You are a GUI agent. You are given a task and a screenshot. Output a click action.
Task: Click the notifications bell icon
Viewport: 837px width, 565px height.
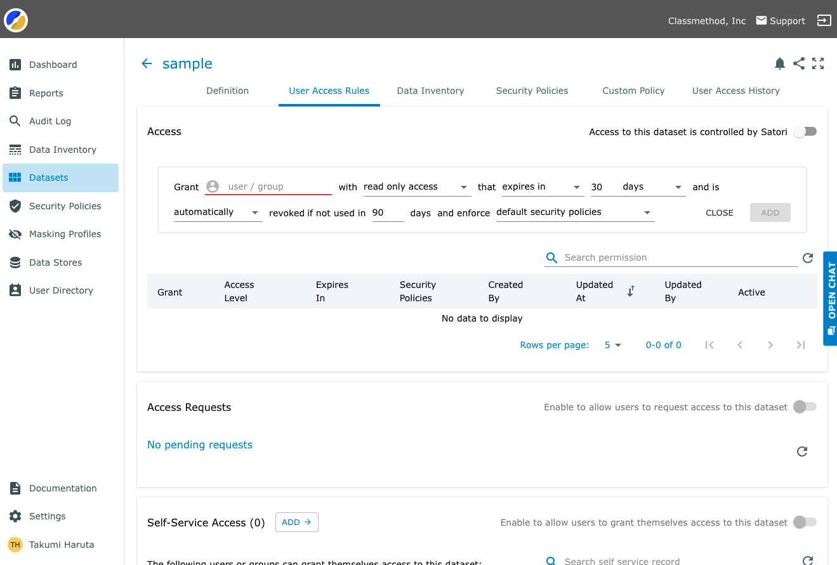[779, 63]
